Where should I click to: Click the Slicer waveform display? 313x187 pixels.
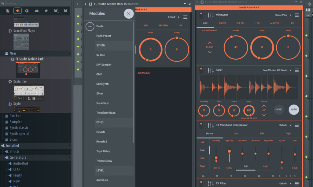[249, 87]
